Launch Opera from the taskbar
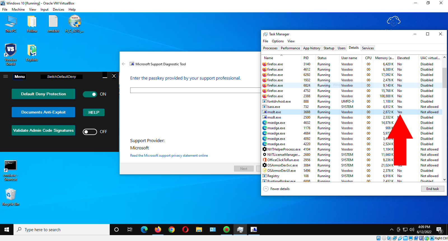This screenshot has height=241, width=448. tap(185, 230)
